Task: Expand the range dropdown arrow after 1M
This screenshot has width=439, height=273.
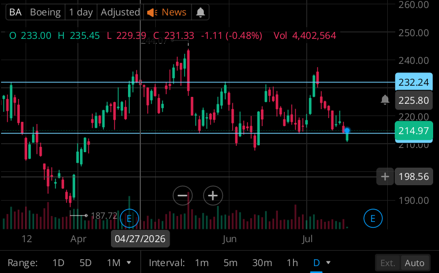Action: tap(129, 263)
